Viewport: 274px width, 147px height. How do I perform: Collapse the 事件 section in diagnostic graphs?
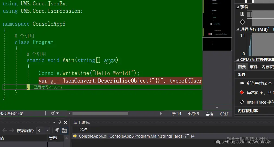[x=238, y=7]
